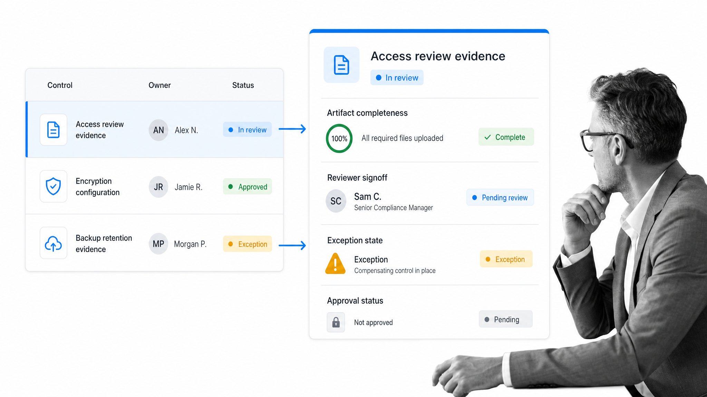Click the 'Exception state' heading
707x397 pixels.
point(355,241)
